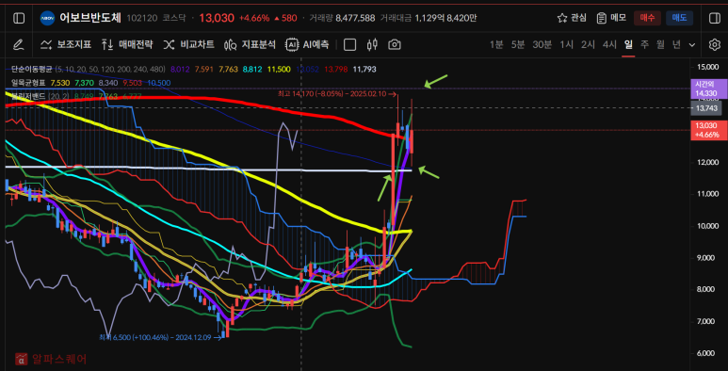Click the 13,798 moving average value

(x=336, y=69)
